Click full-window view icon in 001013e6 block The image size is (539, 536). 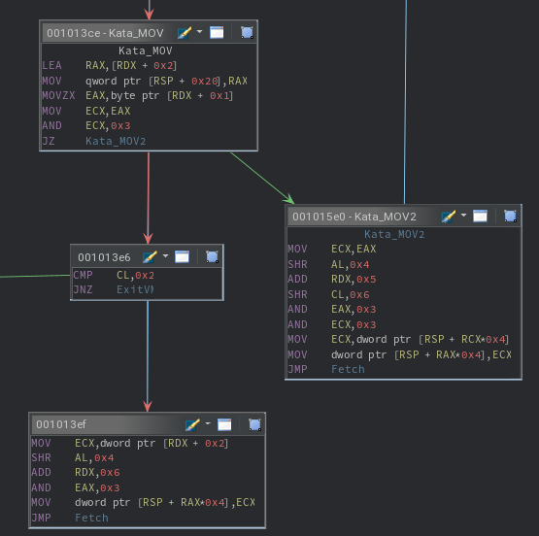click(183, 256)
